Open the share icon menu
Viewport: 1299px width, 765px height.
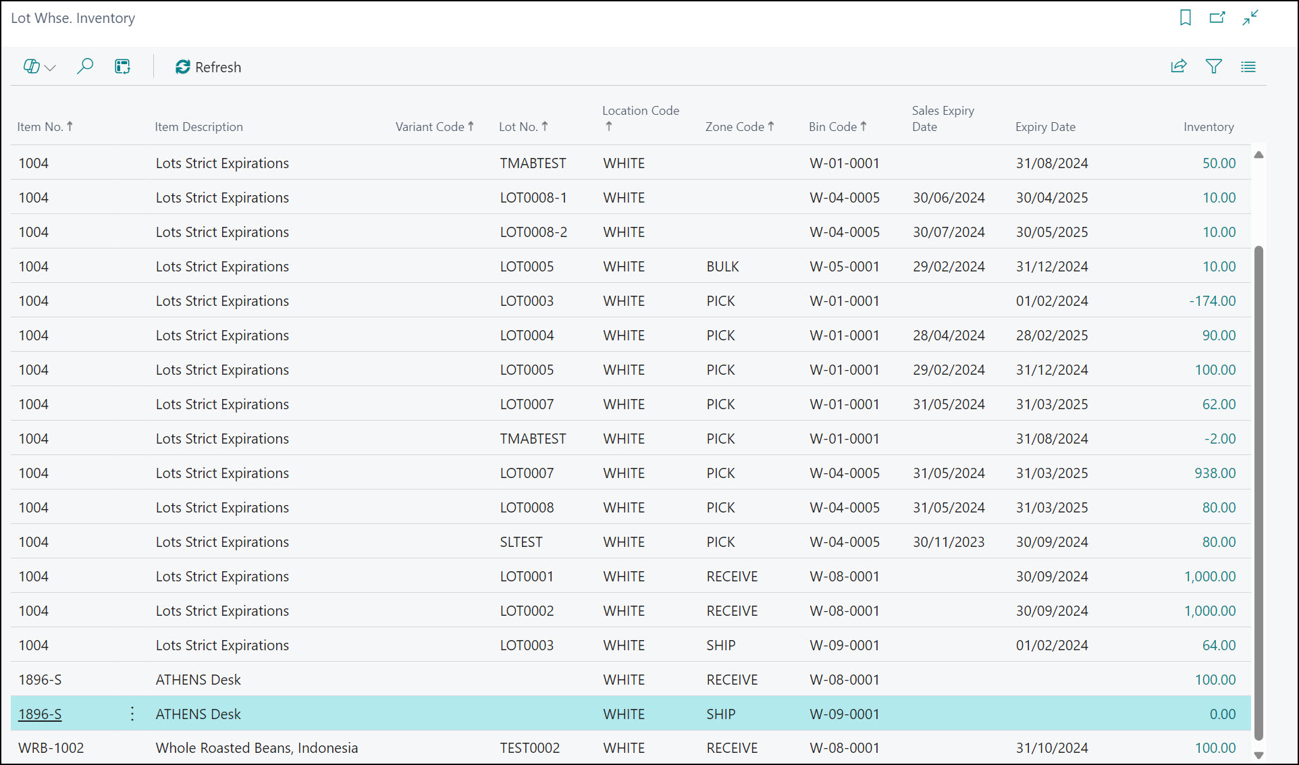click(1178, 66)
